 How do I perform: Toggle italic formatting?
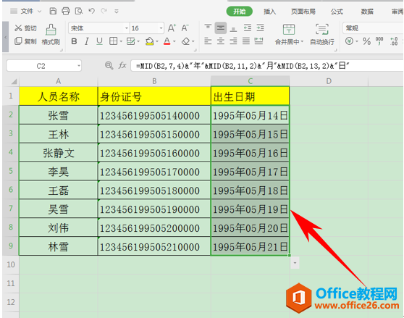[x=87, y=41]
